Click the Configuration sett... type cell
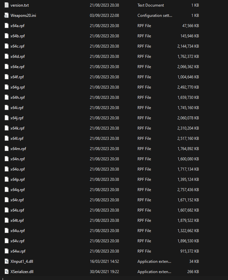This screenshot has height=280, width=228. 155,16
